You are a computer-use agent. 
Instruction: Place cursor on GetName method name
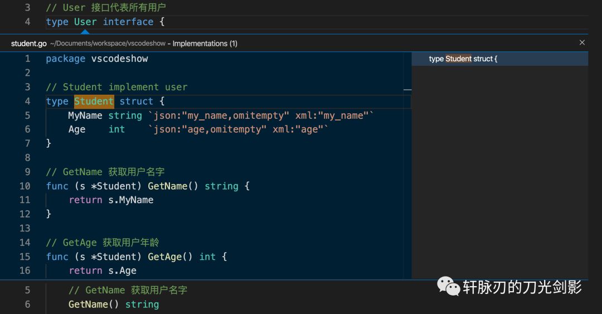(x=167, y=186)
